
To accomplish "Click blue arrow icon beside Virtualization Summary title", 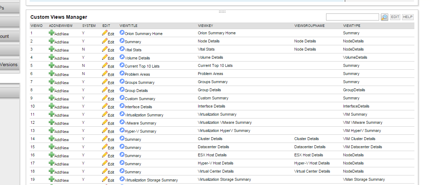I will [x=122, y=114].
